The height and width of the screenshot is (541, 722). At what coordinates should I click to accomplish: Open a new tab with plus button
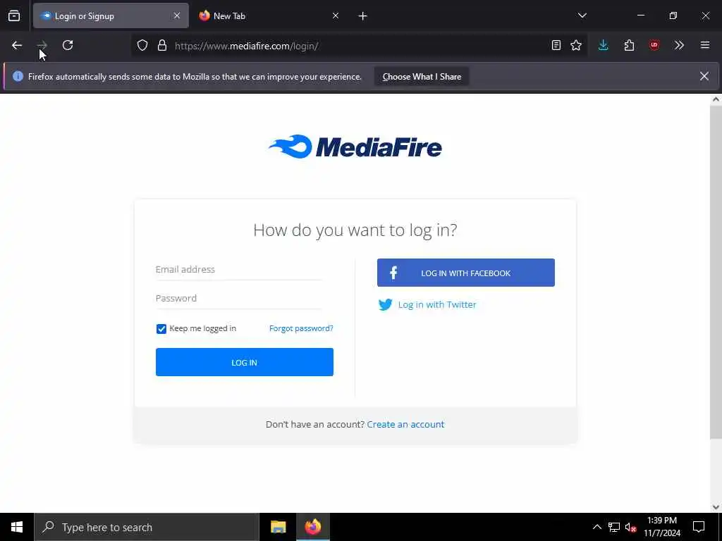point(363,16)
